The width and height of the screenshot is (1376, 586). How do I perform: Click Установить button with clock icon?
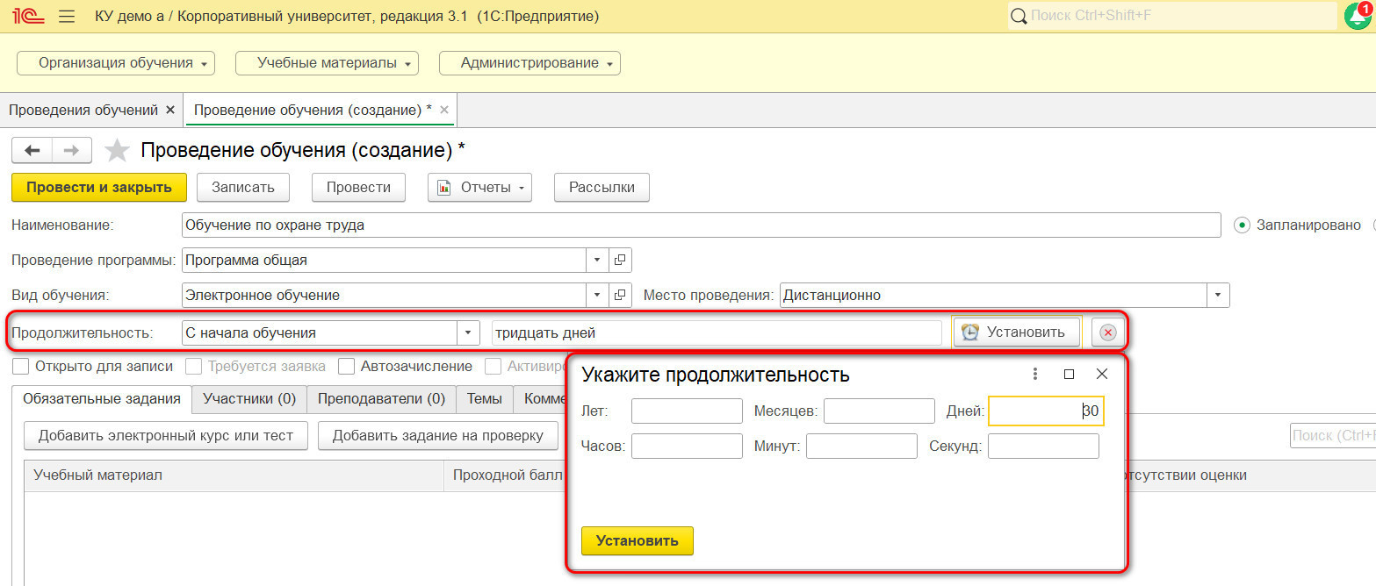(1016, 332)
